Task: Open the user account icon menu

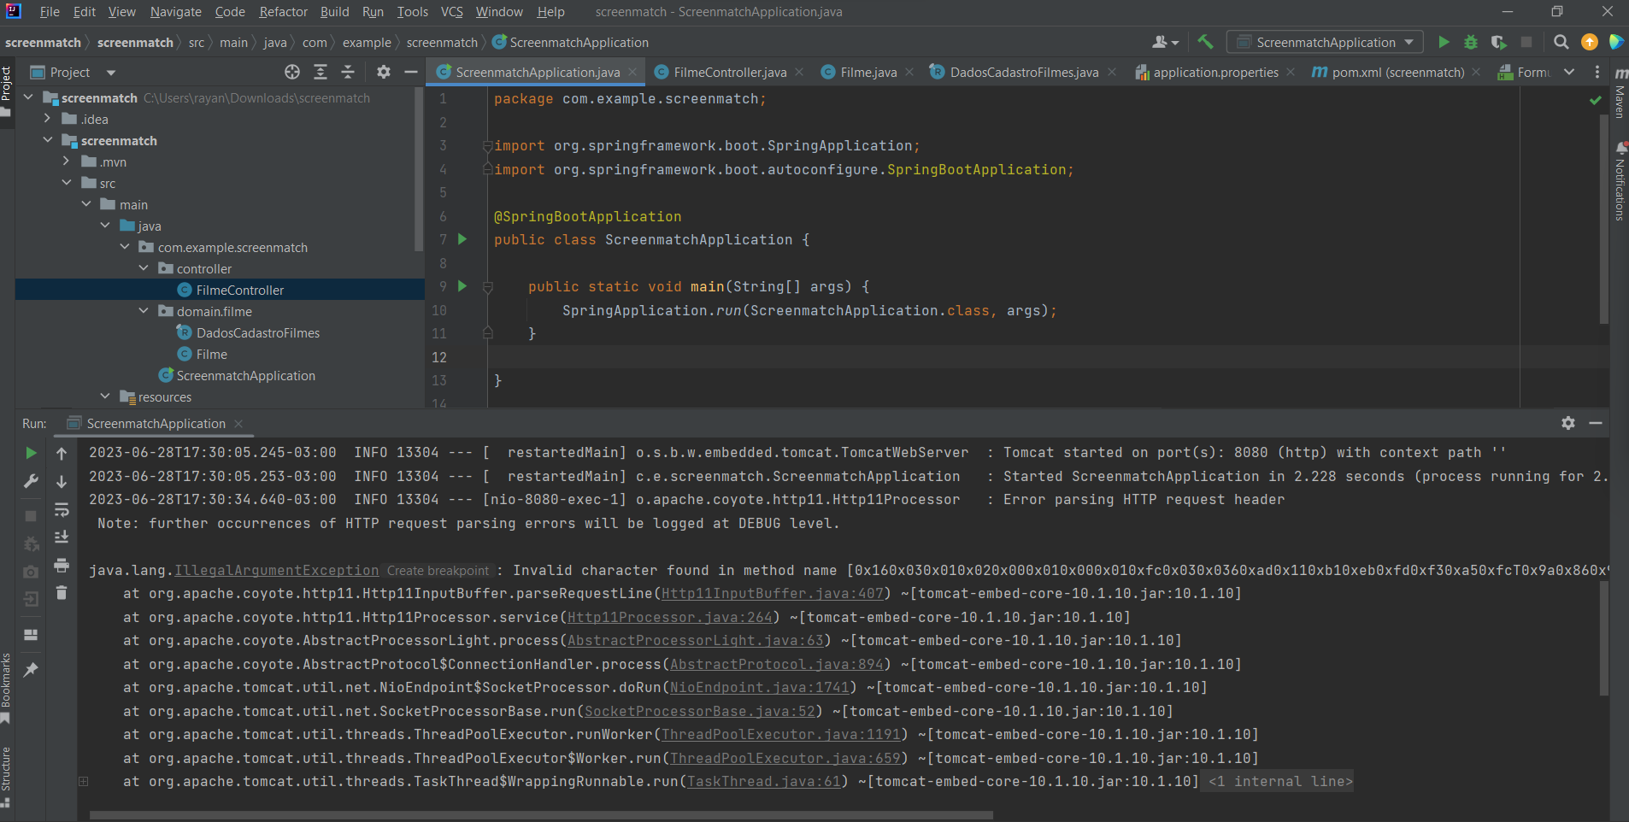Action: pyautogui.click(x=1165, y=42)
